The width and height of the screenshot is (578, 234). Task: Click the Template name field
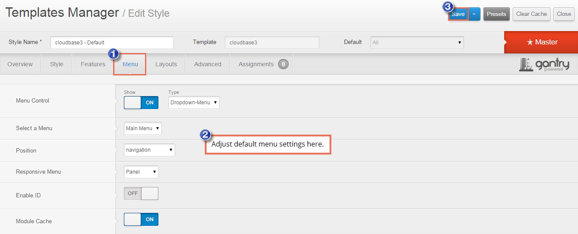tap(272, 43)
